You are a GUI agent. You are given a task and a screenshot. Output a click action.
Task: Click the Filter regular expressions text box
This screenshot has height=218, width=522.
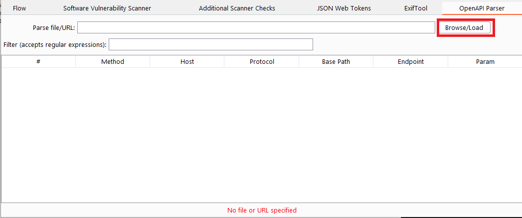[x=210, y=44]
